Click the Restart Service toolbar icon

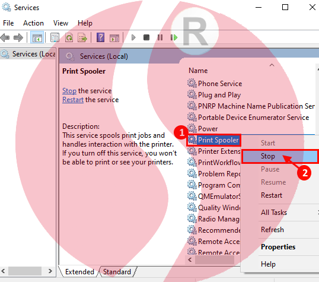[x=174, y=37]
